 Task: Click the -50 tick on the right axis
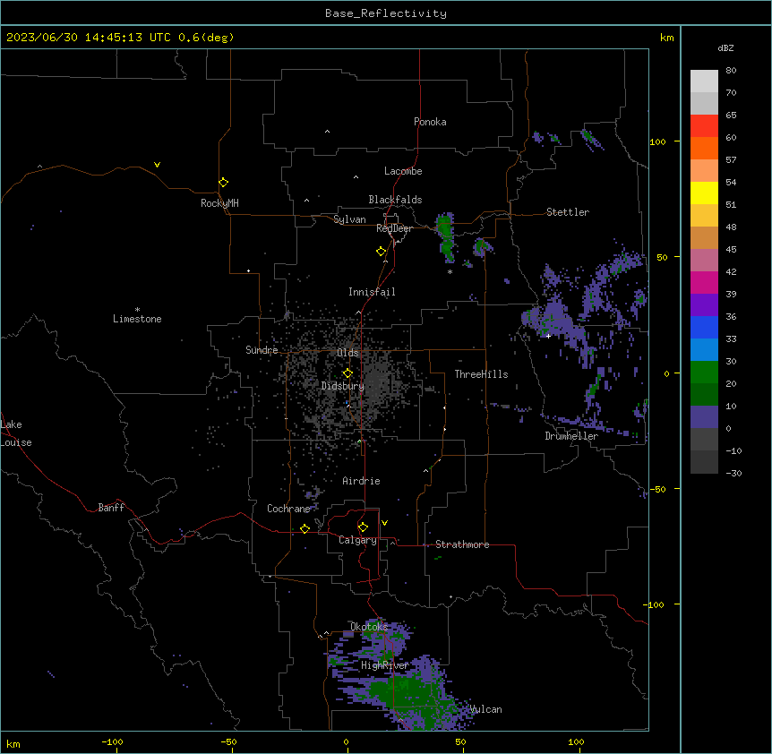657,489
